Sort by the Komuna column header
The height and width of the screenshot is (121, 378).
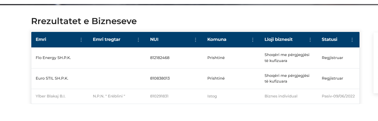tap(217, 40)
